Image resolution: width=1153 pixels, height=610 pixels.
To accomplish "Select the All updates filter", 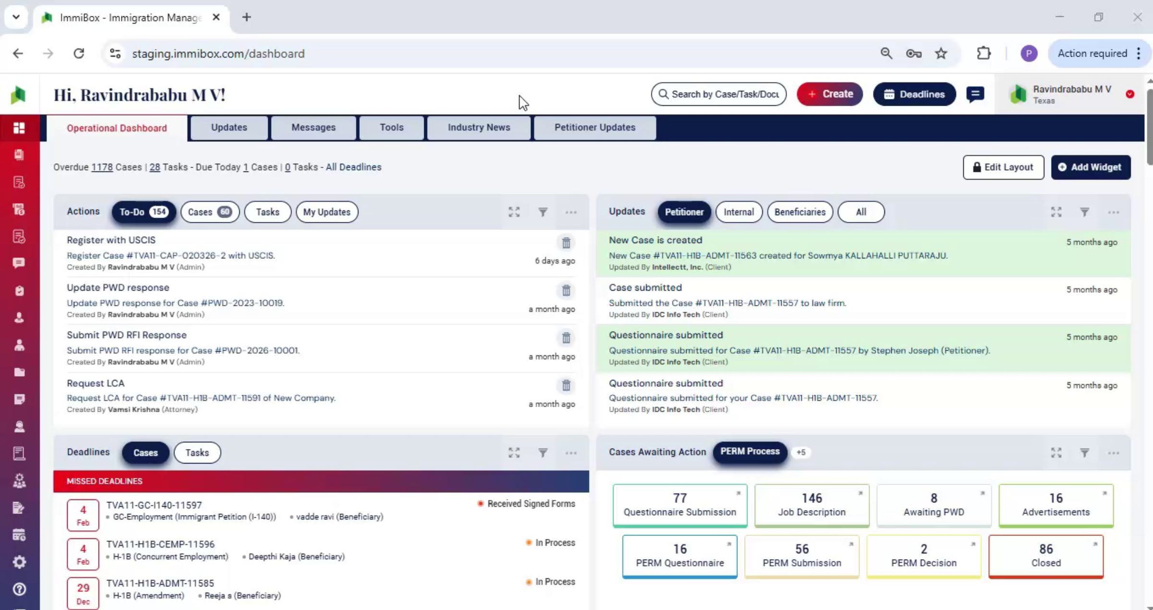I will (x=861, y=212).
